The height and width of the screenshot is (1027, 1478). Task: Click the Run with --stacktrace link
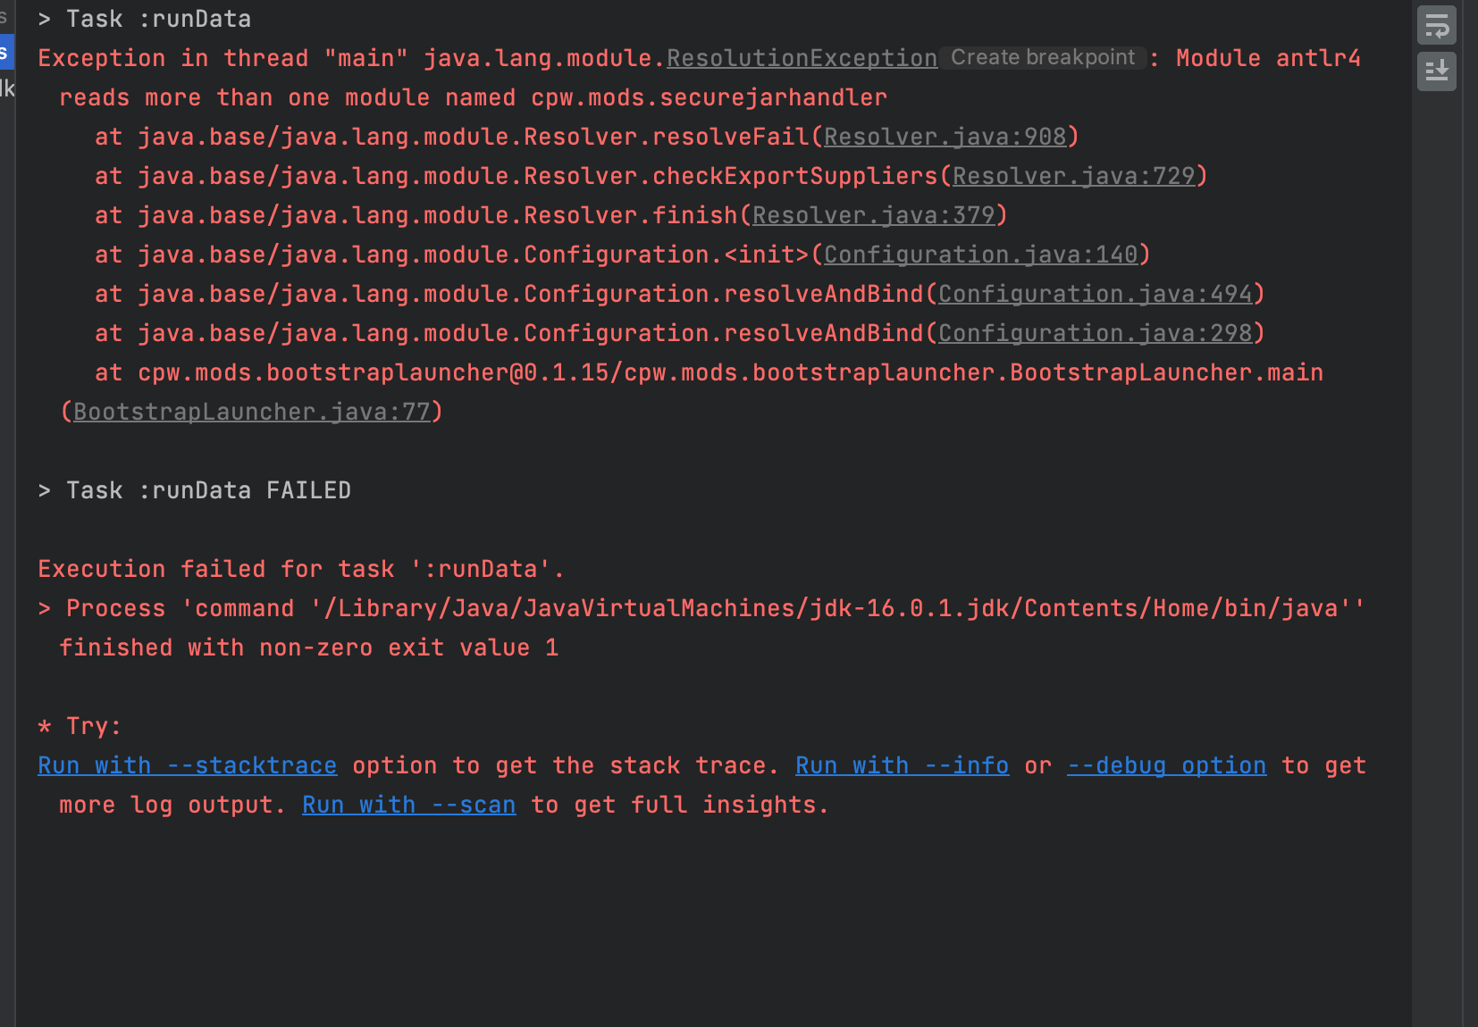(187, 765)
